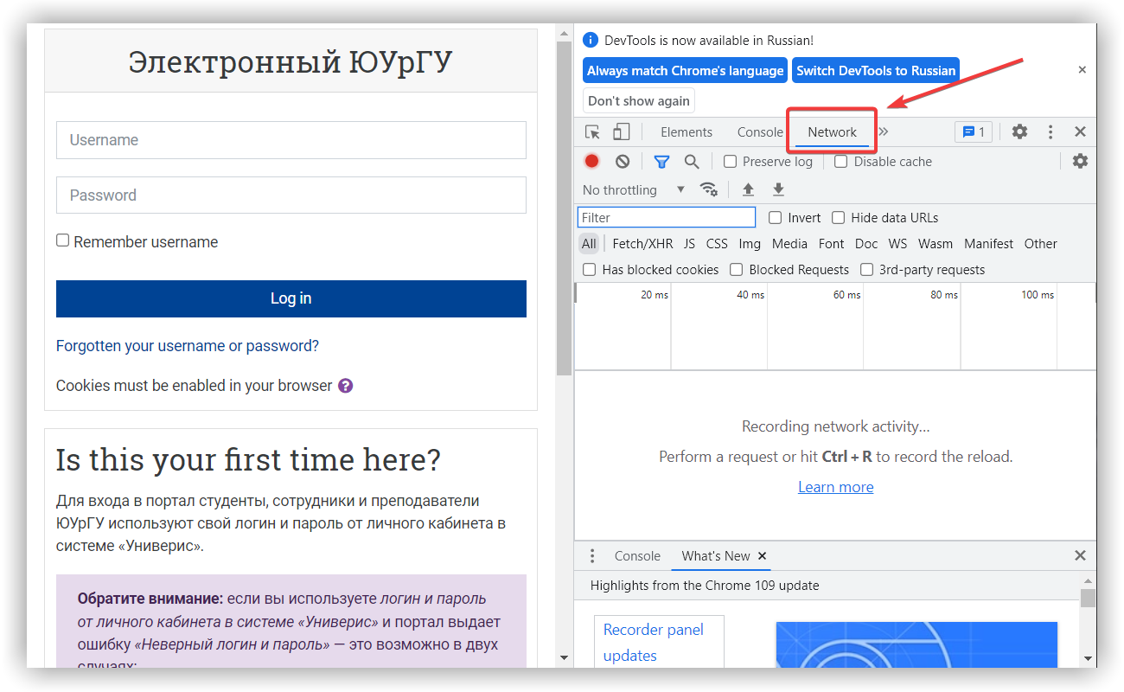Open DevTools settings gear icon
The height and width of the screenshot is (692, 1124).
1020,131
